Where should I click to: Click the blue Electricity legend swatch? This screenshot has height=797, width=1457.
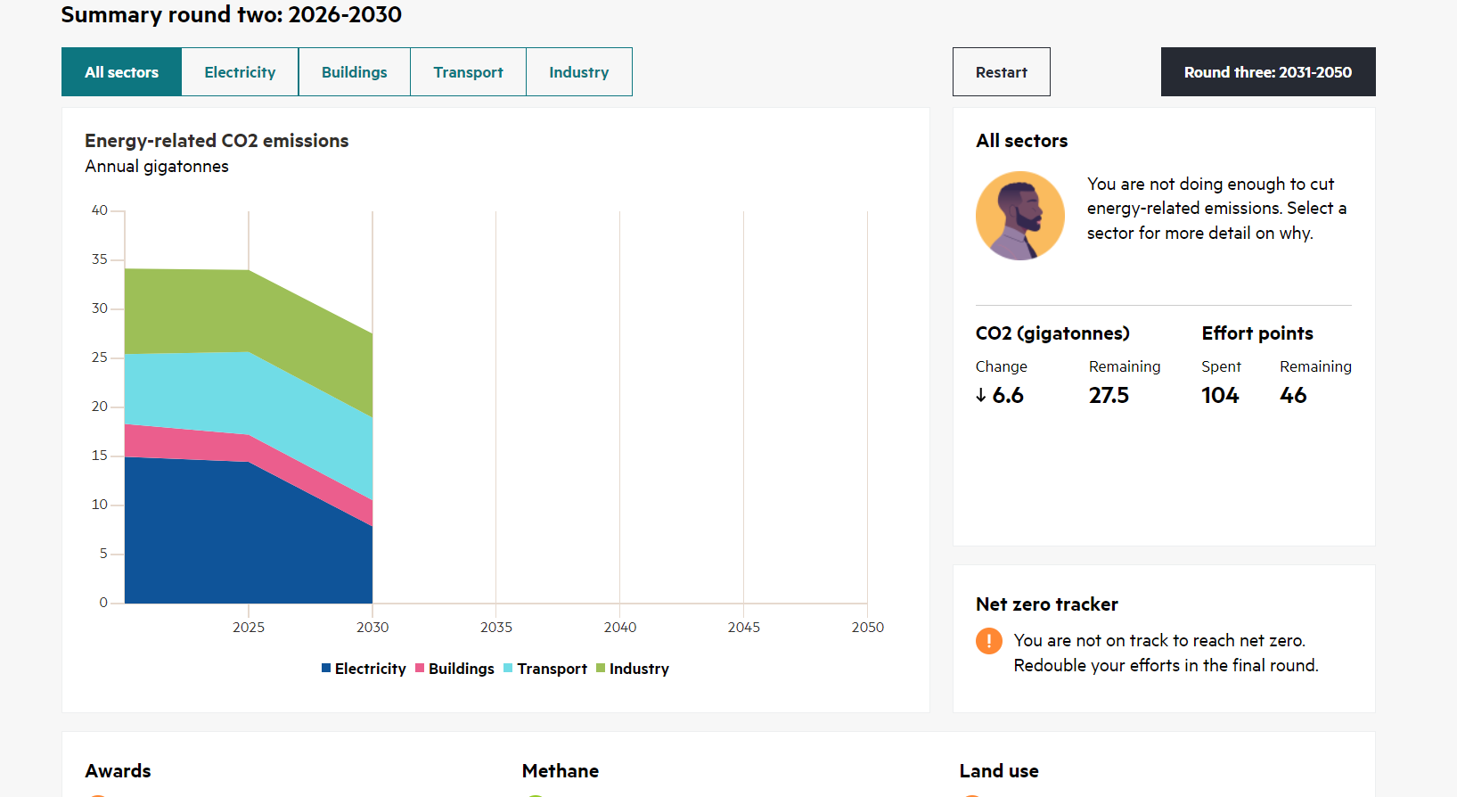(326, 669)
